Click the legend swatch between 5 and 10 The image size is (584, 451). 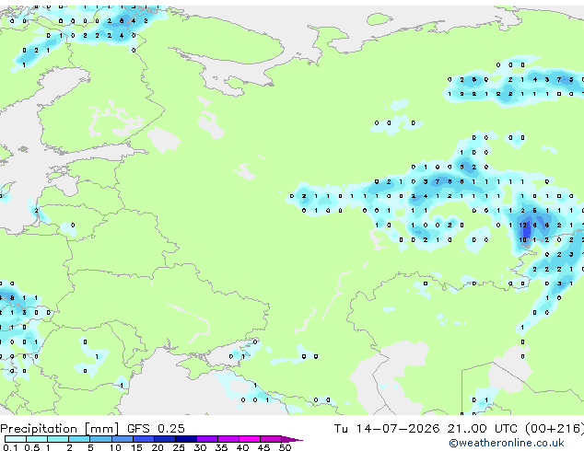[x=100, y=439]
